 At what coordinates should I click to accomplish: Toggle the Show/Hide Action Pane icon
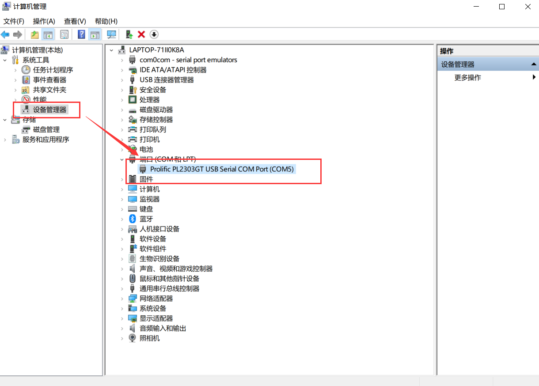(x=95, y=34)
